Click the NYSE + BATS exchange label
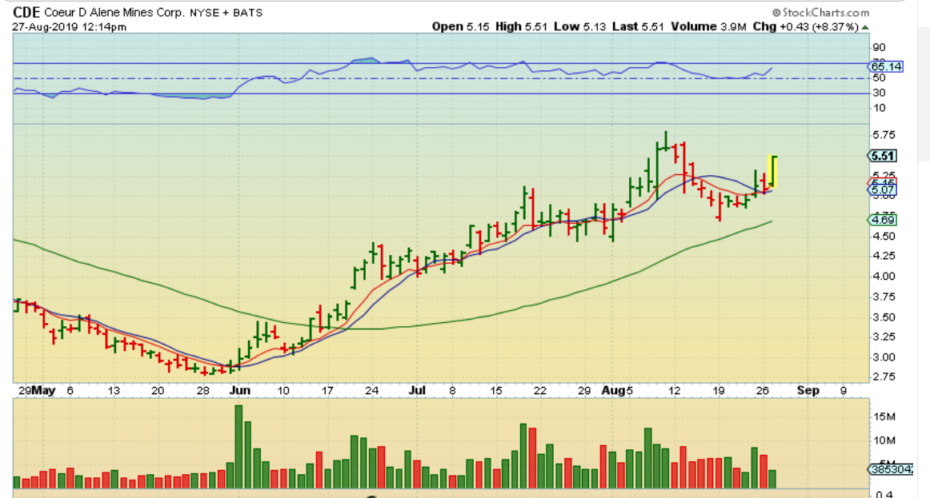 click(226, 13)
